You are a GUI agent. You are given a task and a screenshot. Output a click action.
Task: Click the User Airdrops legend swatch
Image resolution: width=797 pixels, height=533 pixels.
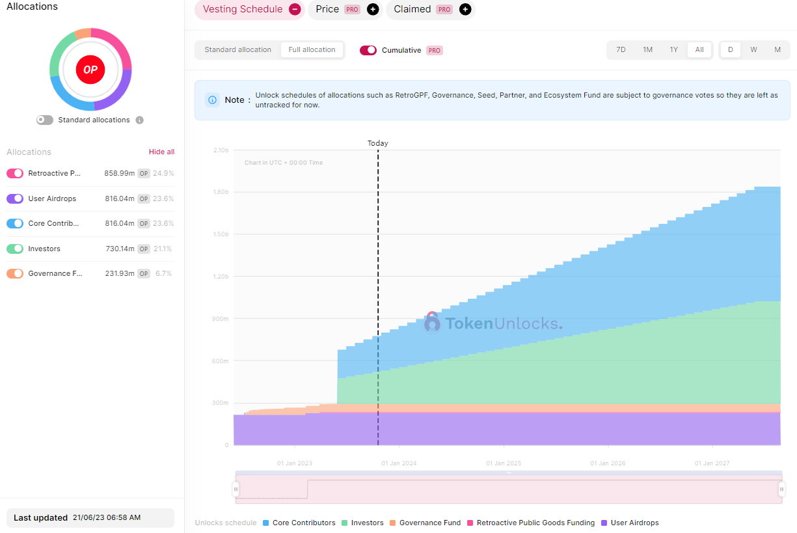coord(604,523)
